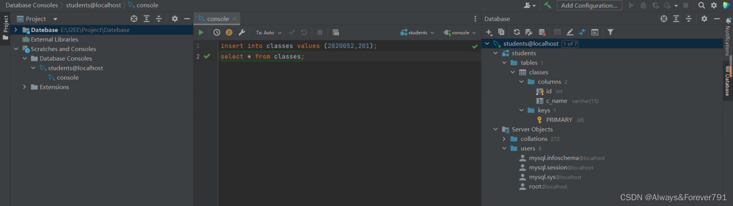
Task: Select c_name varchar(15) column
Action: (x=568, y=101)
